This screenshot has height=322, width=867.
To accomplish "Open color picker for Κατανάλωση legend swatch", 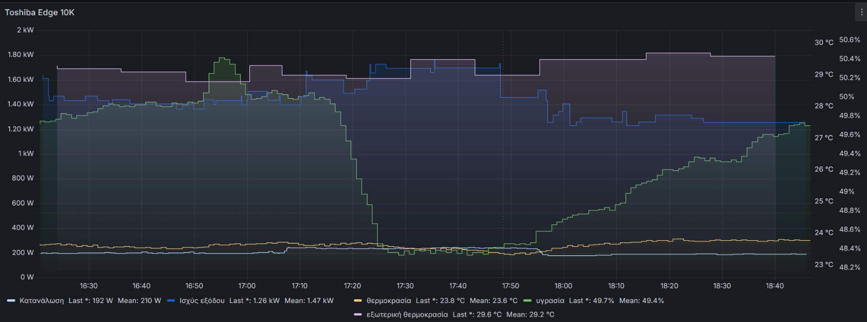I will pyautogui.click(x=11, y=300).
